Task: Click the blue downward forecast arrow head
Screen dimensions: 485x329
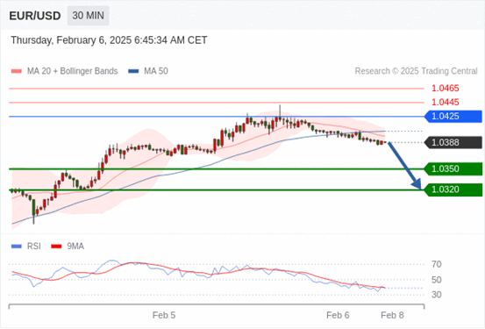Action: [x=417, y=184]
